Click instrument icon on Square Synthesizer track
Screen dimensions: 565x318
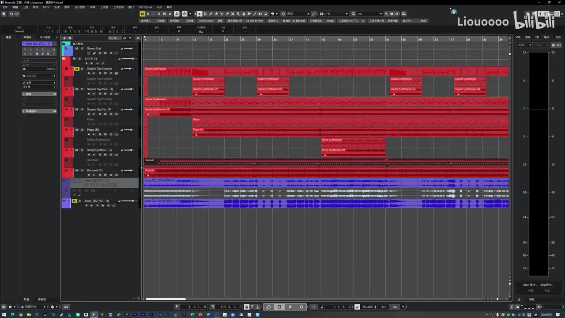66,68
